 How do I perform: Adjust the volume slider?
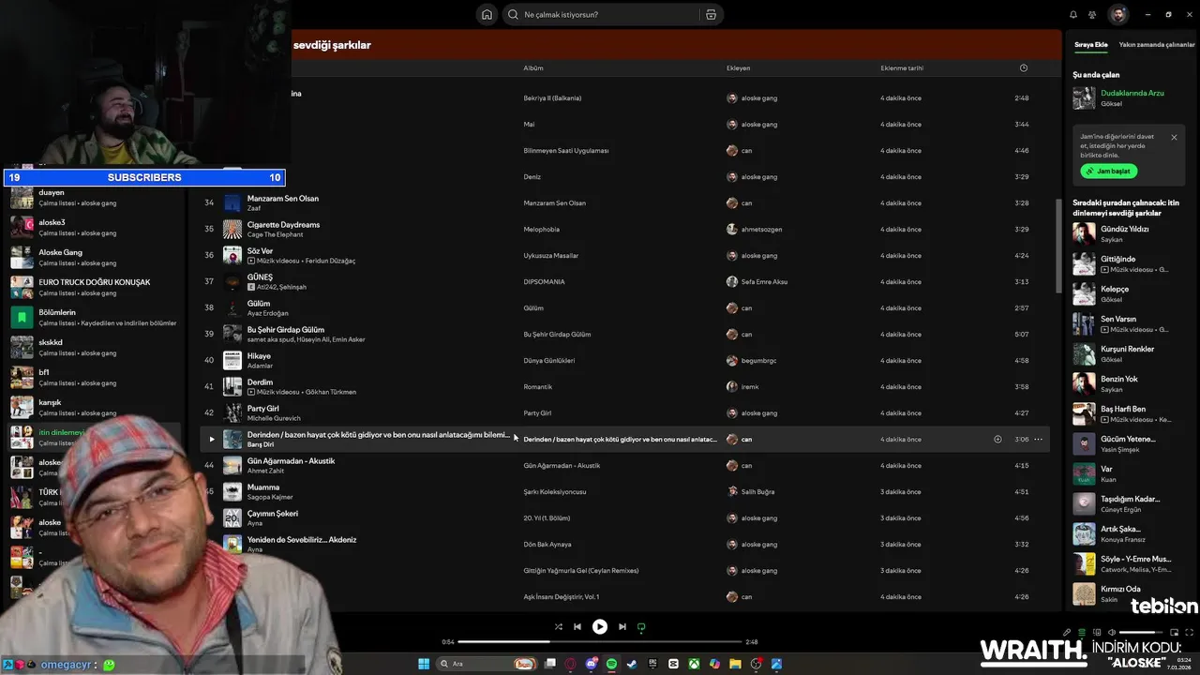(x=1142, y=632)
